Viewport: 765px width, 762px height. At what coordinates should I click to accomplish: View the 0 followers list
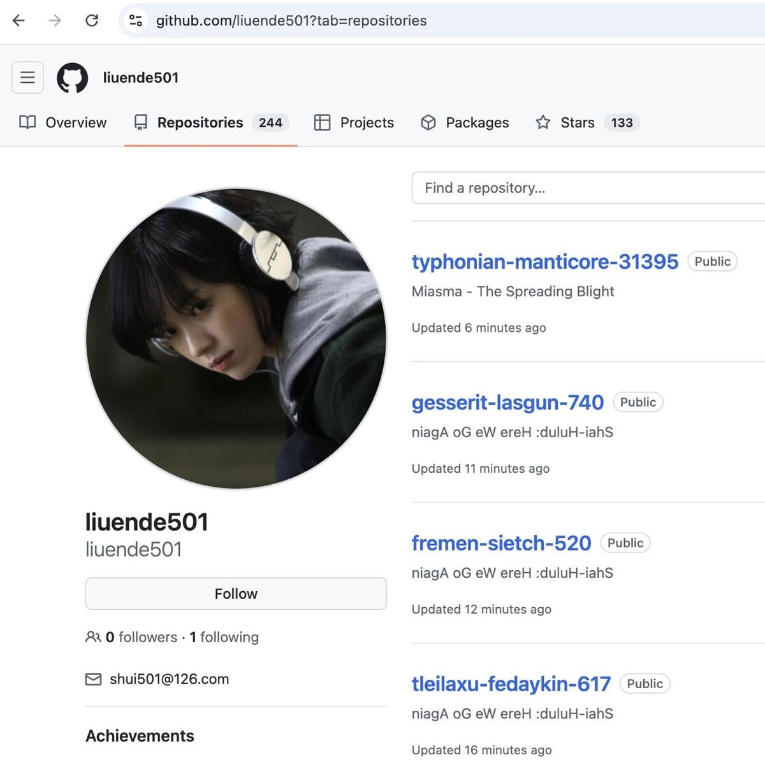[142, 637]
